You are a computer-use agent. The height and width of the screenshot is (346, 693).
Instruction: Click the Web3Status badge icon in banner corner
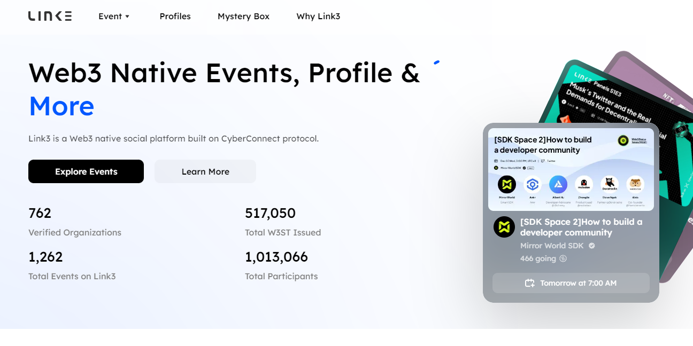[623, 140]
